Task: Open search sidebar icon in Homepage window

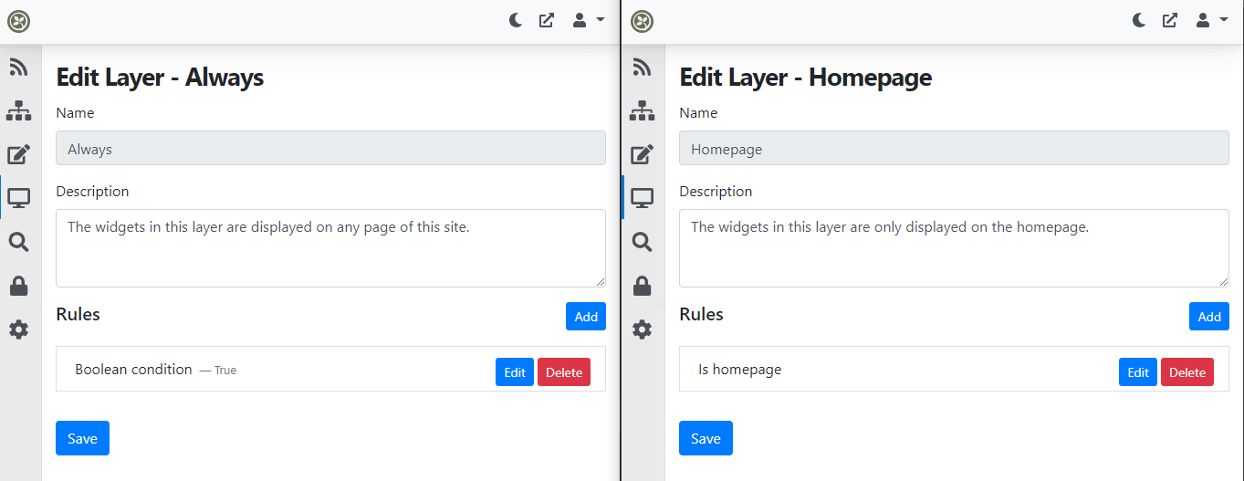Action: [643, 242]
